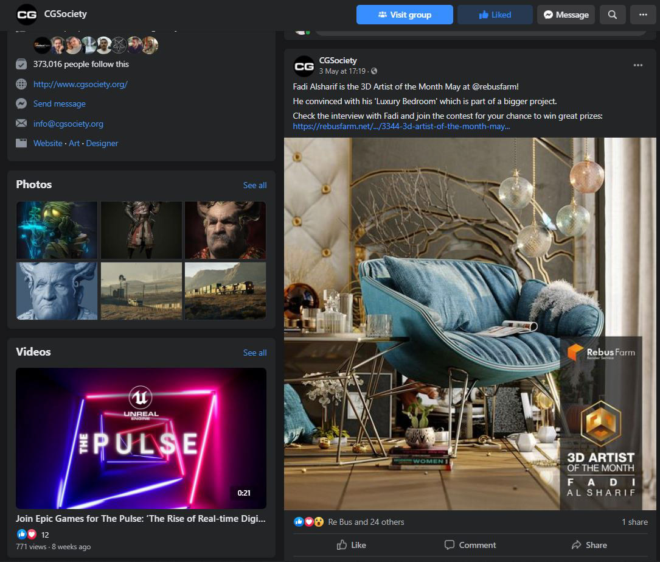Open the freight train hillside photo
Viewport: 660px width, 562px height.
(x=225, y=291)
